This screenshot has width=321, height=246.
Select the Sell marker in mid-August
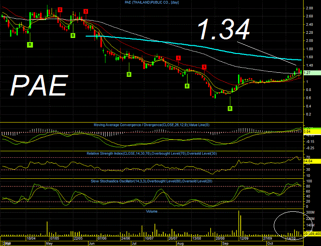coord(204,67)
